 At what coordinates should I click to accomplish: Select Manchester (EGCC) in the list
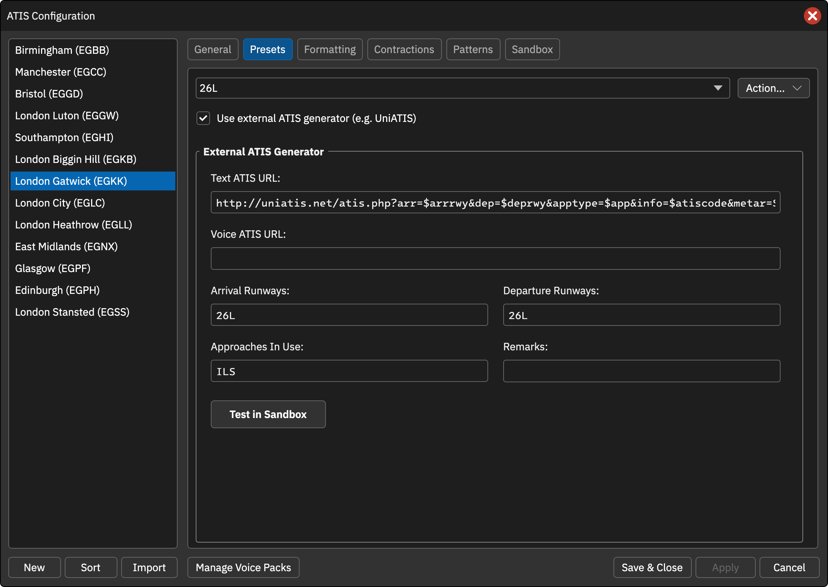point(93,72)
